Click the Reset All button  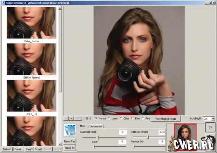[x=70, y=148]
